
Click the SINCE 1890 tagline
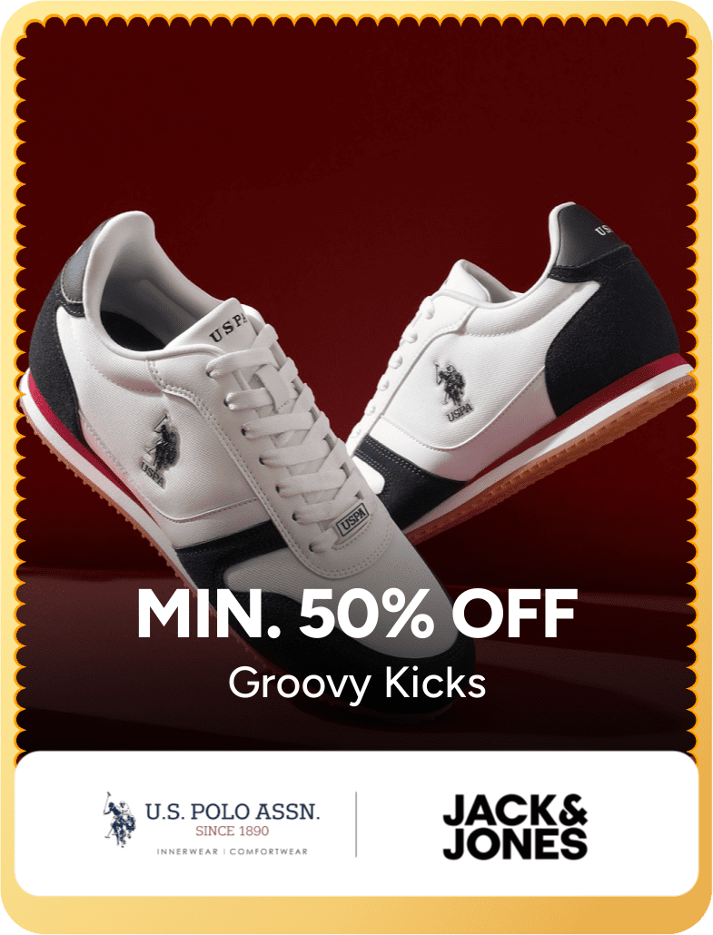[x=233, y=831]
